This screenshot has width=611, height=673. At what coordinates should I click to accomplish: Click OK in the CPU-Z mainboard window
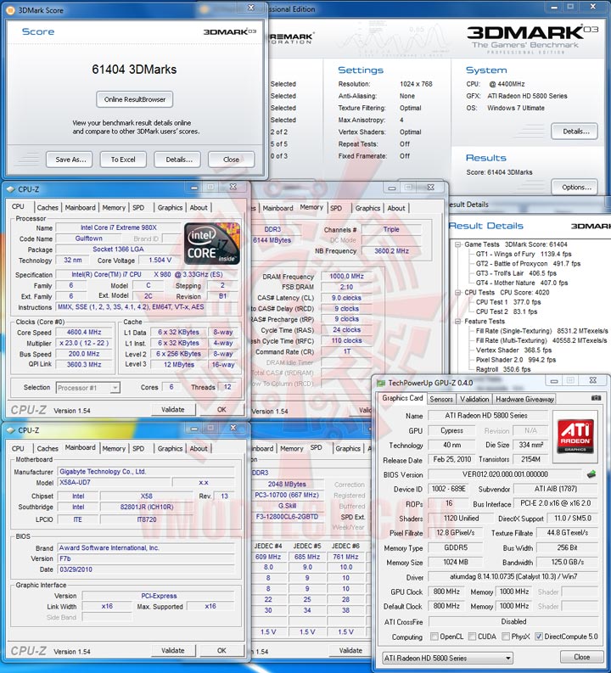[221, 650]
